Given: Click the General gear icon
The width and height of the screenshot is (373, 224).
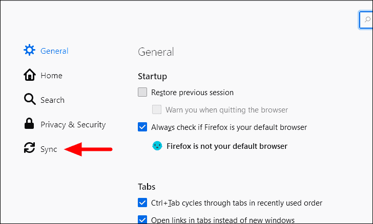Looking at the screenshot, I should click(x=29, y=50).
